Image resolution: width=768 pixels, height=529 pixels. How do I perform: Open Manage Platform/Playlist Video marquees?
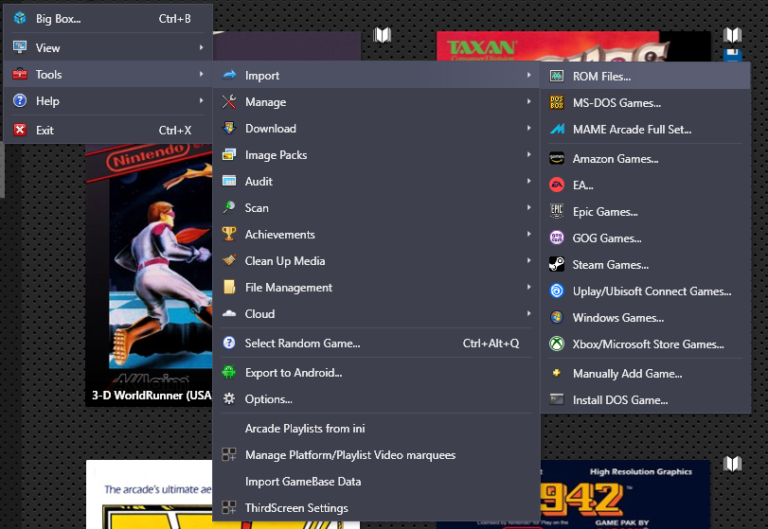pos(376,454)
